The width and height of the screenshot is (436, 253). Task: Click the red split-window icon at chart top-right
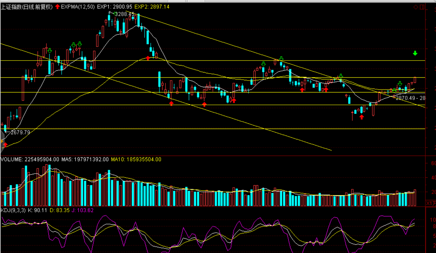point(422,7)
